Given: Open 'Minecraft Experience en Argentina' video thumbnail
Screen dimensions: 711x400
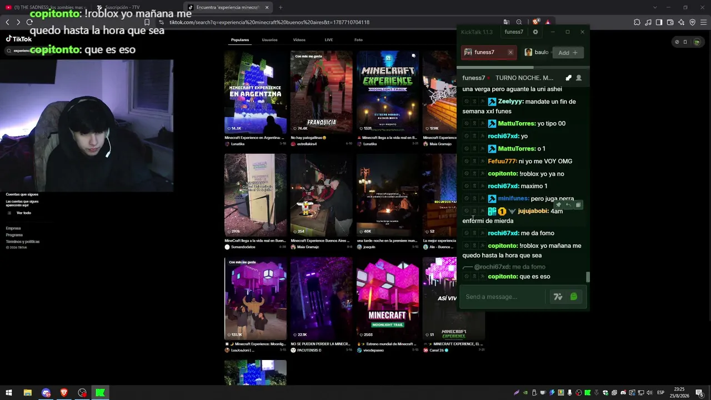Looking at the screenshot, I should 256,92.
